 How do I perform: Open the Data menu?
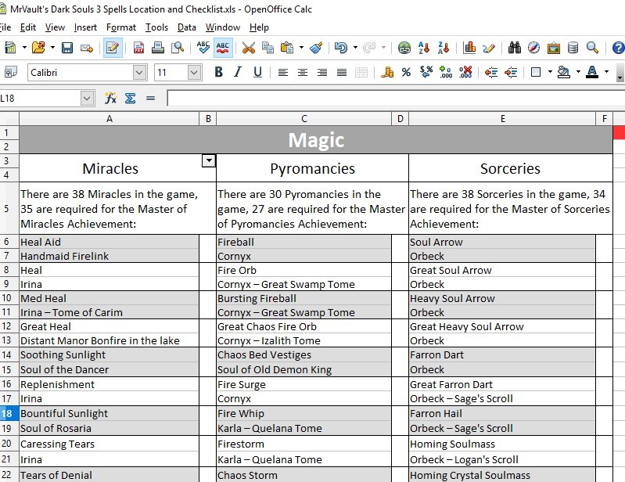coord(187,27)
